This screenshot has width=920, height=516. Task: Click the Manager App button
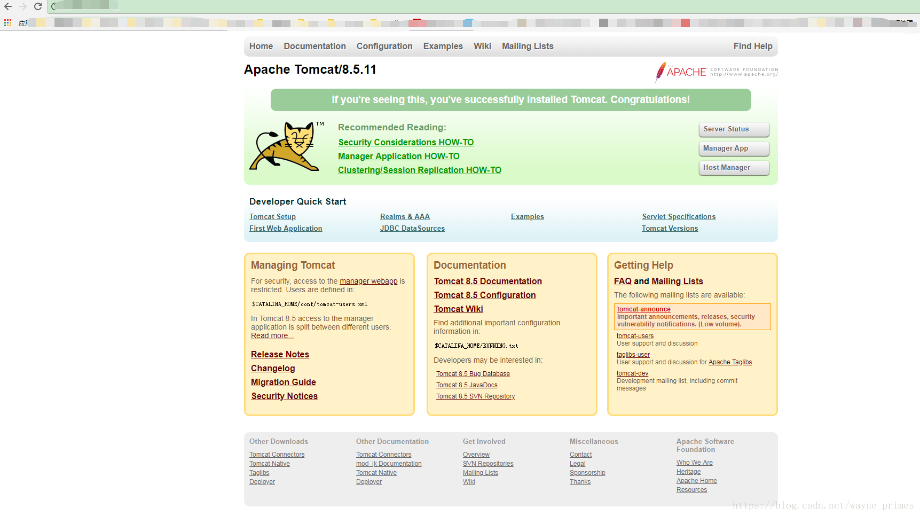pos(734,148)
